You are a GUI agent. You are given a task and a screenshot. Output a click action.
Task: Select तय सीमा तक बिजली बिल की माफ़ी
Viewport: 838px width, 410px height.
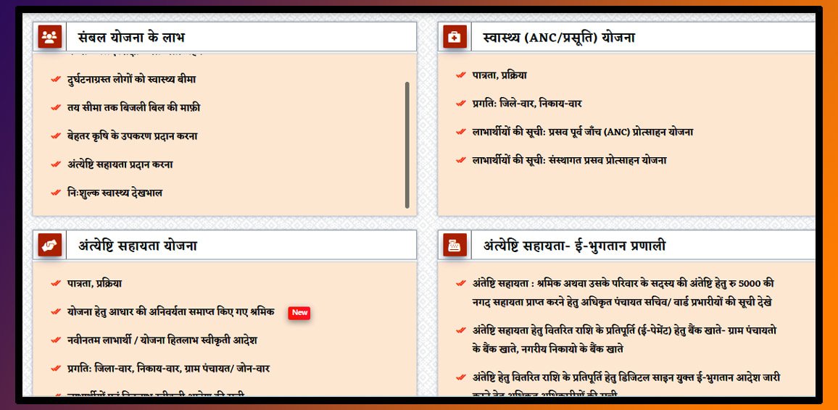[133, 108]
